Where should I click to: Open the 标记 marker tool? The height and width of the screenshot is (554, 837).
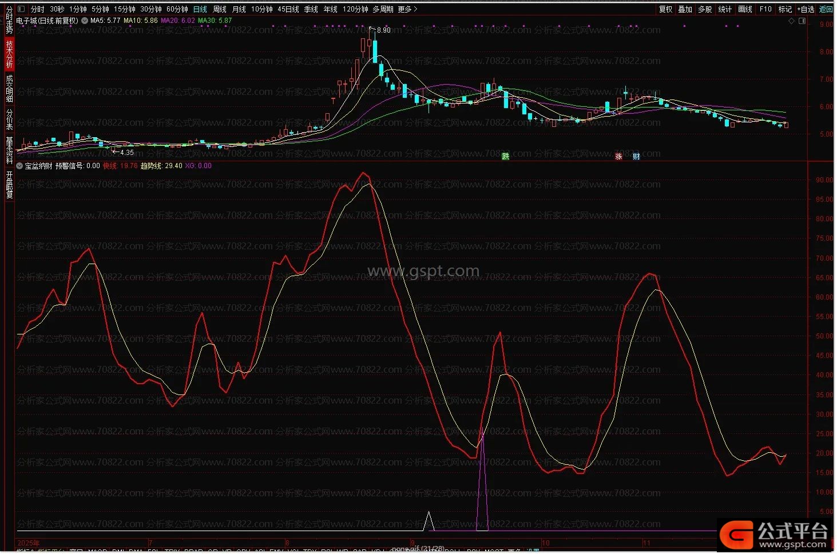pyautogui.click(x=785, y=9)
